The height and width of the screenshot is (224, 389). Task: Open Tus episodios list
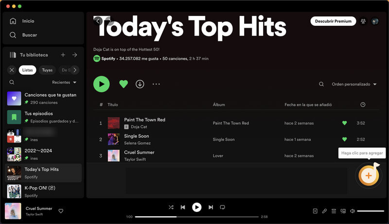pos(43,117)
